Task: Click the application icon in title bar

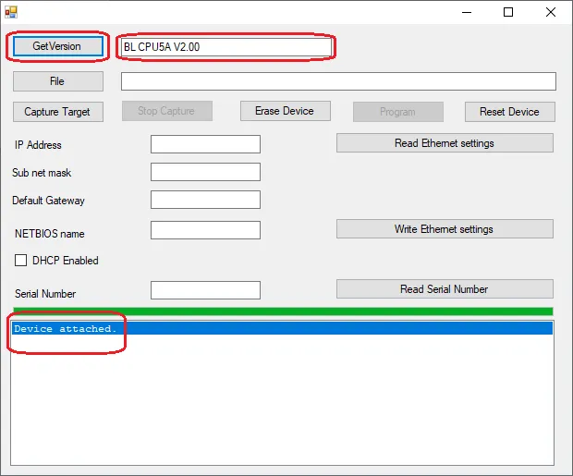Action: [x=11, y=12]
